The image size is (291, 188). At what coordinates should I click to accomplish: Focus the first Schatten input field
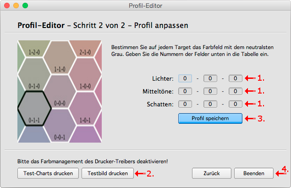click(185, 104)
